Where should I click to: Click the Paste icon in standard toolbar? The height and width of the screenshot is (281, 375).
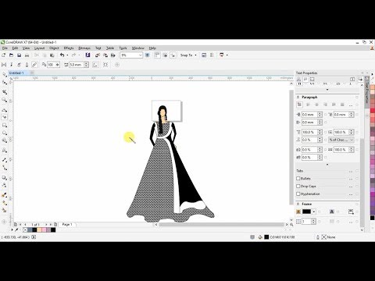pos(52,55)
